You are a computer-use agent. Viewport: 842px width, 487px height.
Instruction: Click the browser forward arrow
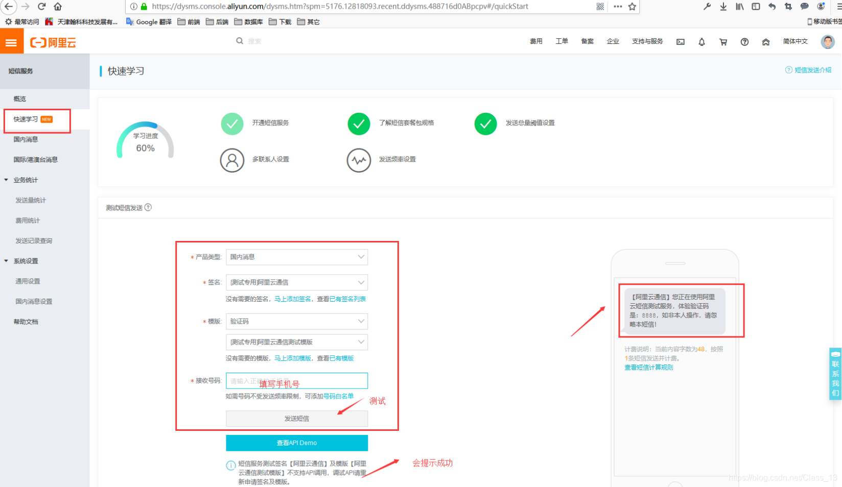[26, 6]
